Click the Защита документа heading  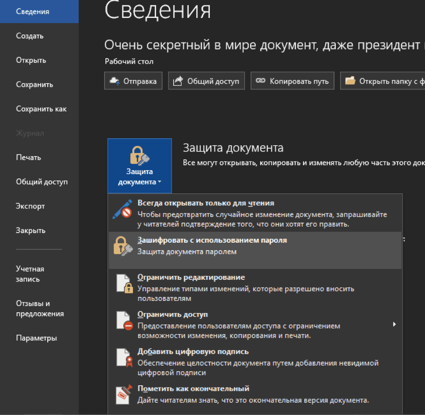pyautogui.click(x=233, y=148)
